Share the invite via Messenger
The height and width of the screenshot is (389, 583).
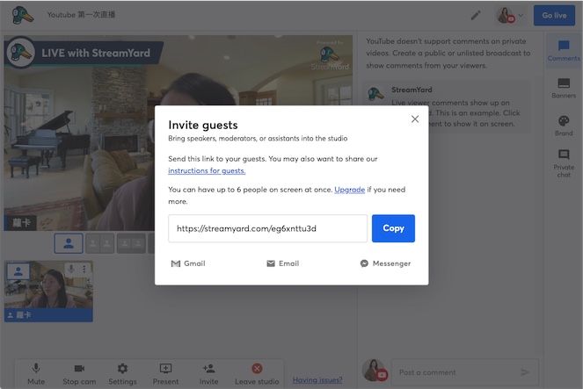tap(385, 263)
